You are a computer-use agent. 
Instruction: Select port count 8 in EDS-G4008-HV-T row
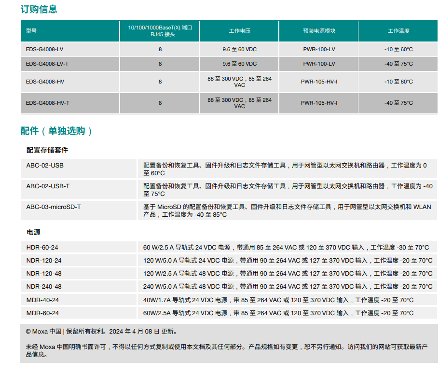pos(160,103)
